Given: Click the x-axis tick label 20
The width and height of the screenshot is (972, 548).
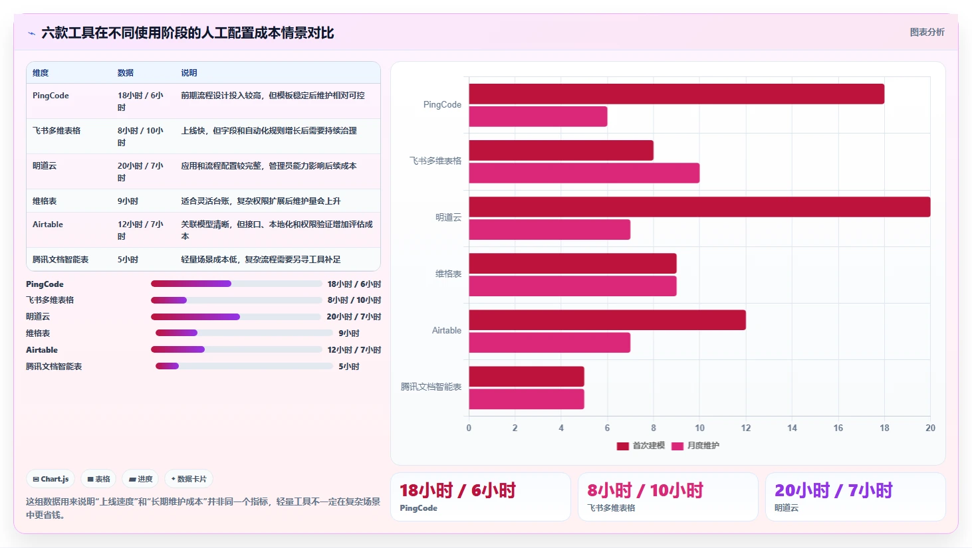Looking at the screenshot, I should coord(930,428).
